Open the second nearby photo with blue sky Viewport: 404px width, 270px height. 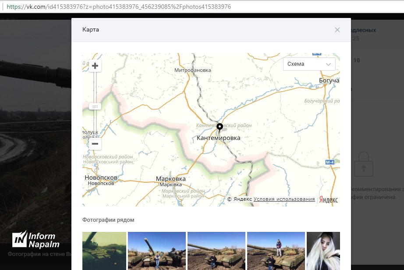[x=157, y=251]
